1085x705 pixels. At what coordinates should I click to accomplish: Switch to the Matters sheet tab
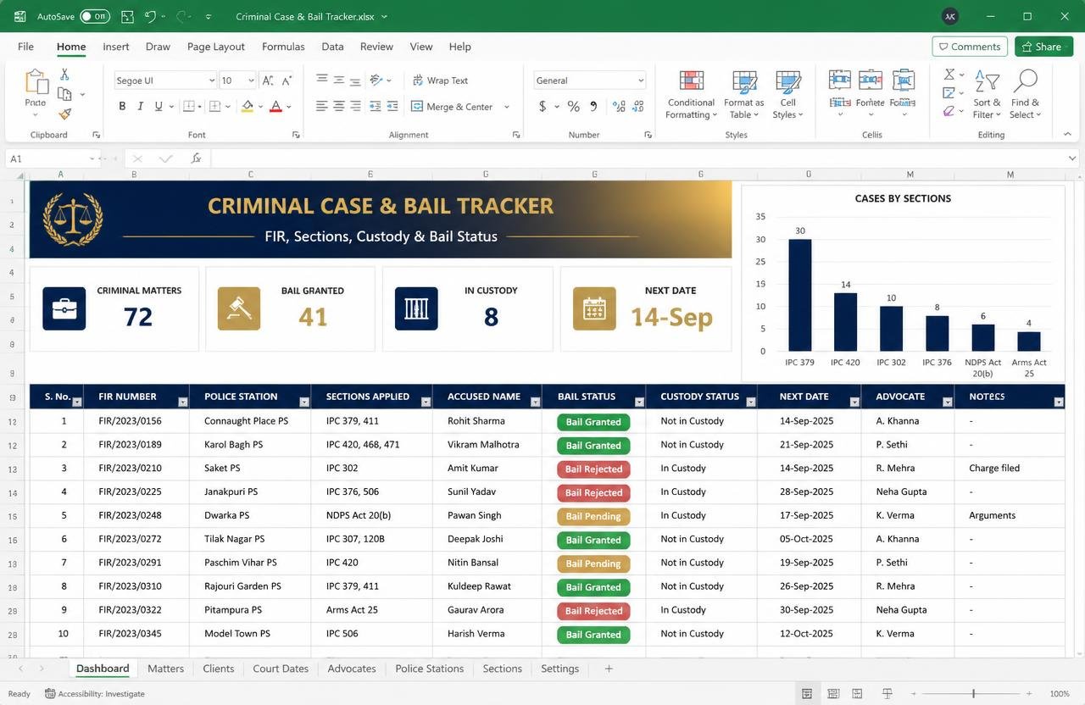(x=165, y=669)
